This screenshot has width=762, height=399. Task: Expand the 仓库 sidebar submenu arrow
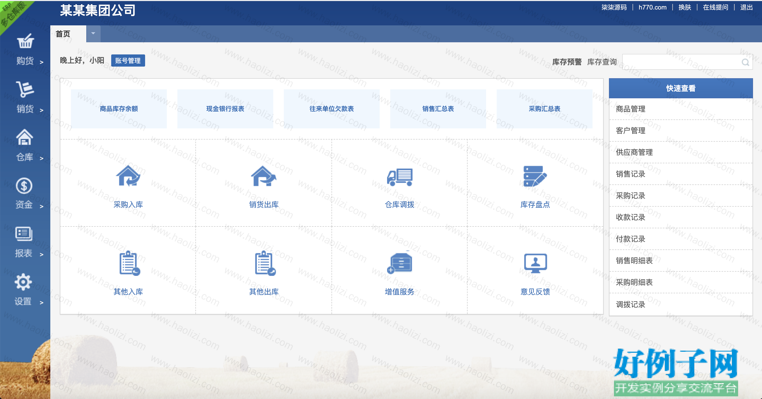tap(41, 159)
